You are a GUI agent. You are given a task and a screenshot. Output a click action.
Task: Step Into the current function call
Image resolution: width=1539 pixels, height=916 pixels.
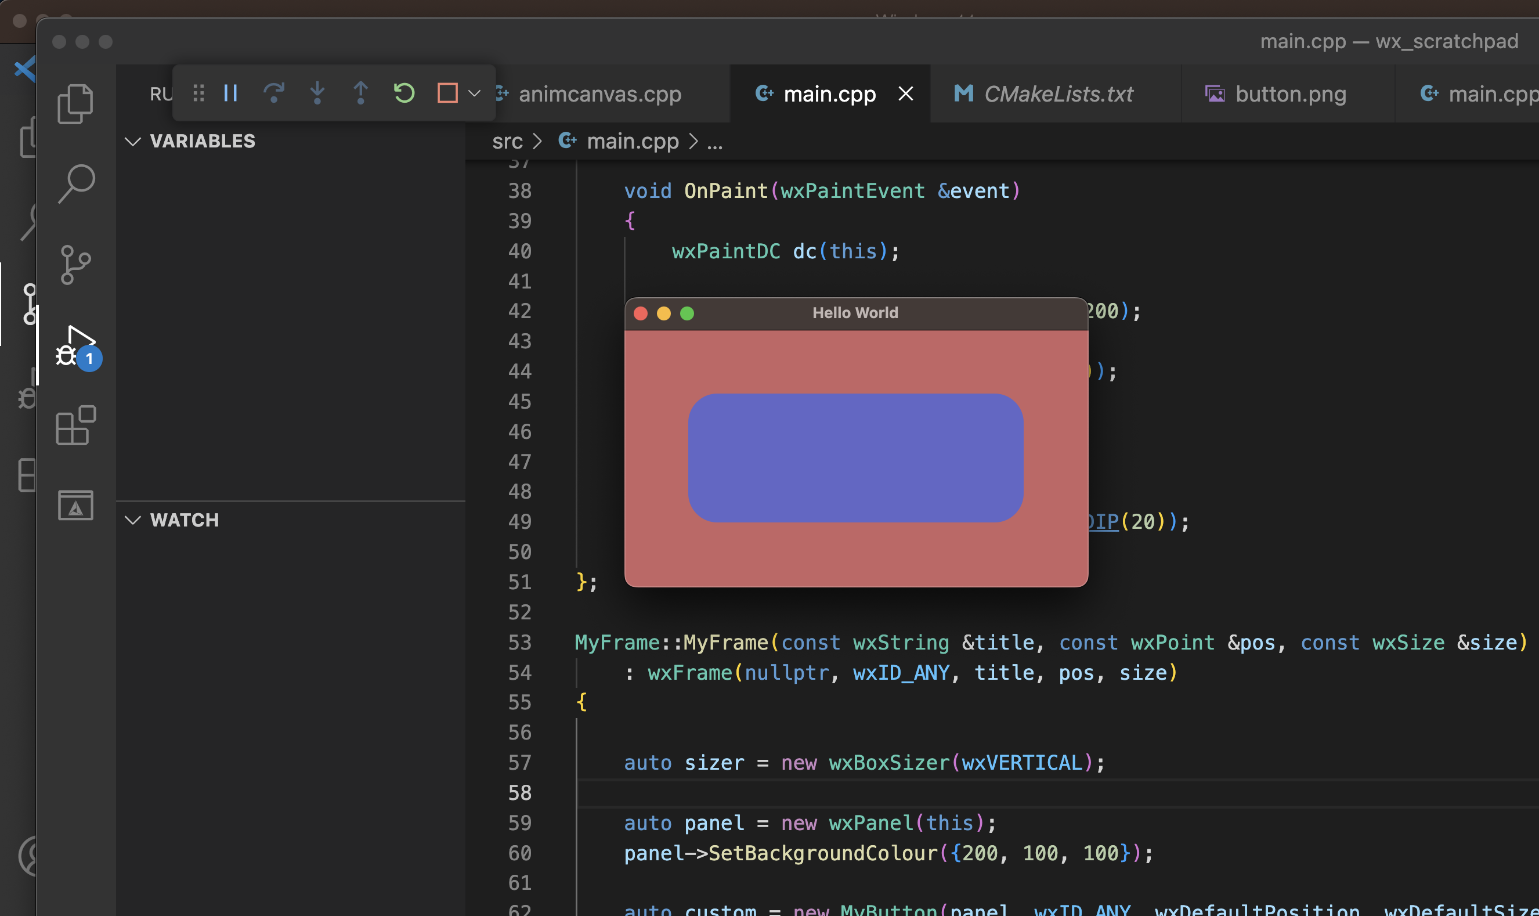(x=318, y=93)
